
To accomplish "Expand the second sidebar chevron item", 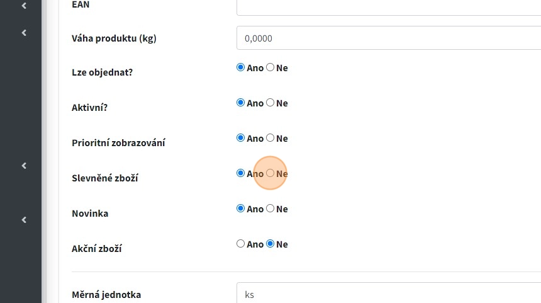I will click(x=24, y=32).
